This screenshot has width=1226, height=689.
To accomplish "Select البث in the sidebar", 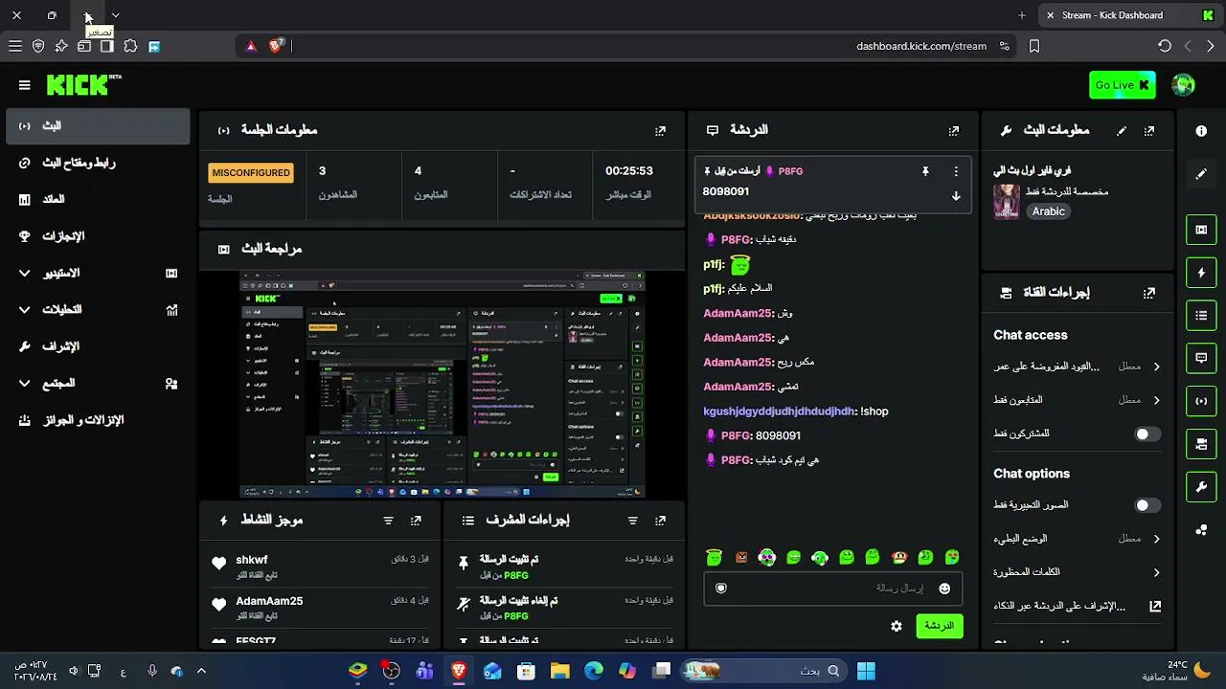I will (x=98, y=126).
